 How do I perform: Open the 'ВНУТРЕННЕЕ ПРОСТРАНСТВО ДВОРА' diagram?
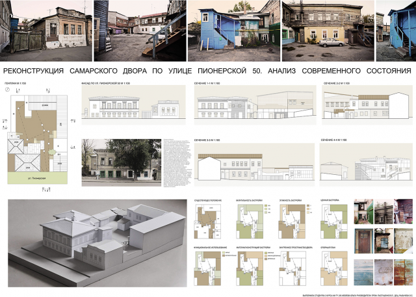click(292, 268)
